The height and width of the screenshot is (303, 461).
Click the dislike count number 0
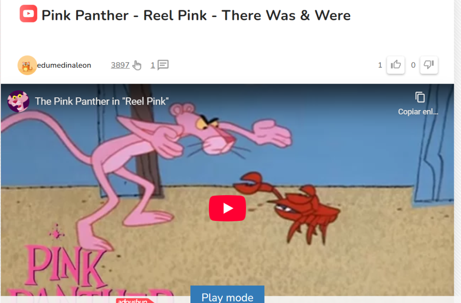pyautogui.click(x=413, y=65)
